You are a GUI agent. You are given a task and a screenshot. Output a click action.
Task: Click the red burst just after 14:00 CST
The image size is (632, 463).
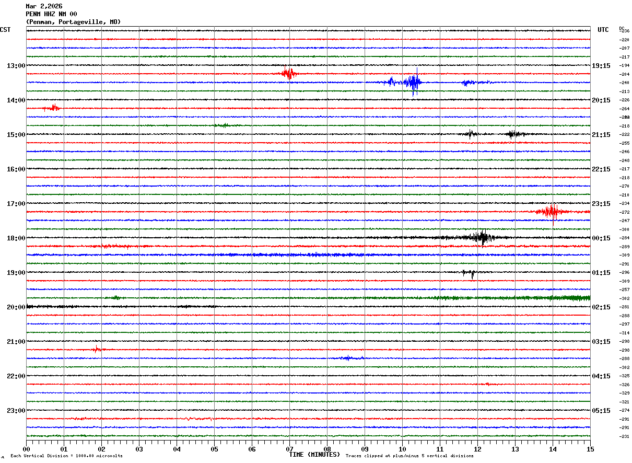[x=53, y=108]
